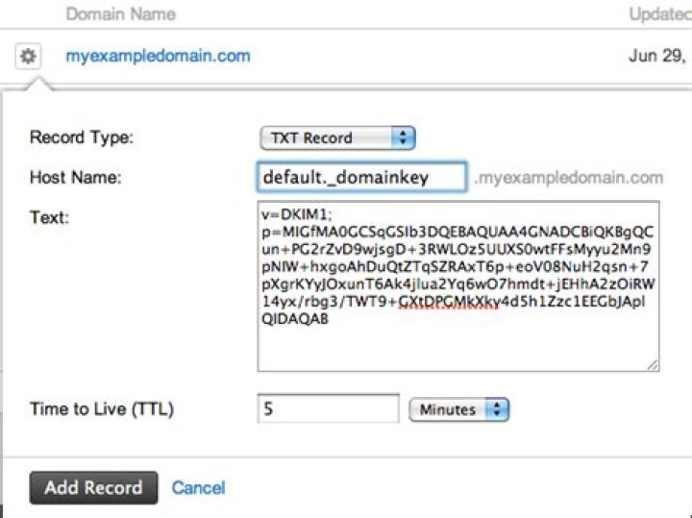692x518 pixels.
Task: Open the TXT Record type dropdown
Action: [337, 137]
